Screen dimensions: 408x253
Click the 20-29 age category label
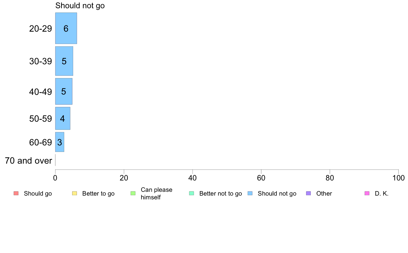coord(41,29)
